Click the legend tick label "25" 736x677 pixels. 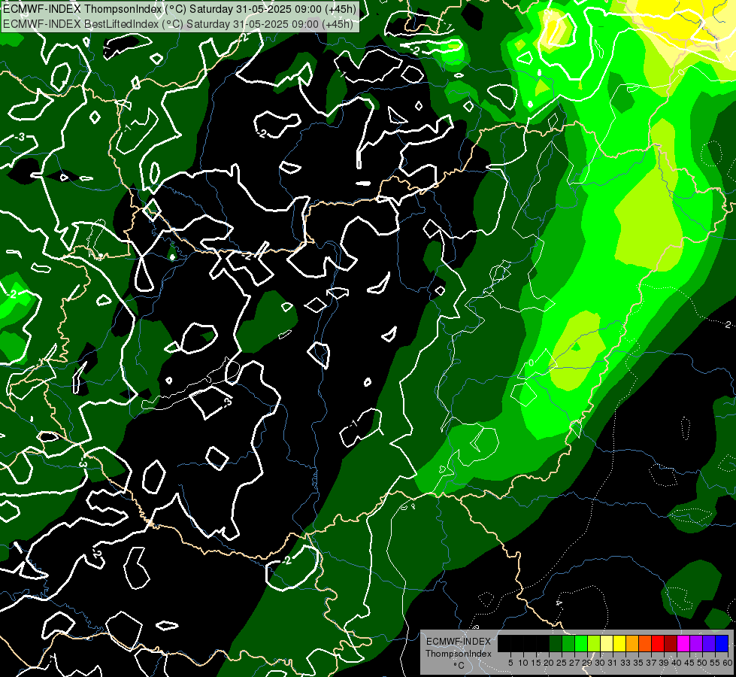(x=562, y=663)
